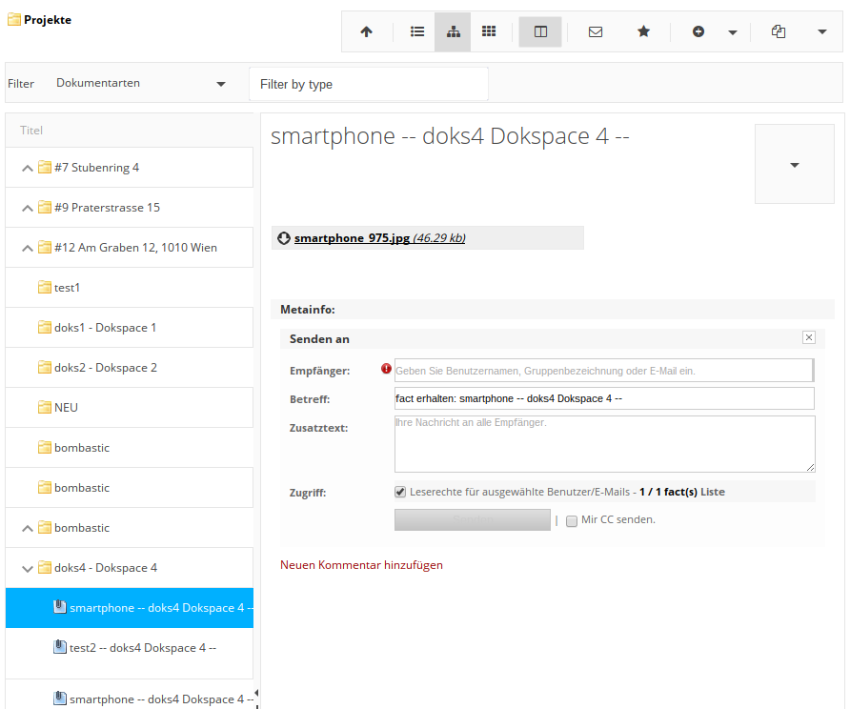
Task: Enable the Mir CC senden checkbox
Action: pyautogui.click(x=572, y=520)
